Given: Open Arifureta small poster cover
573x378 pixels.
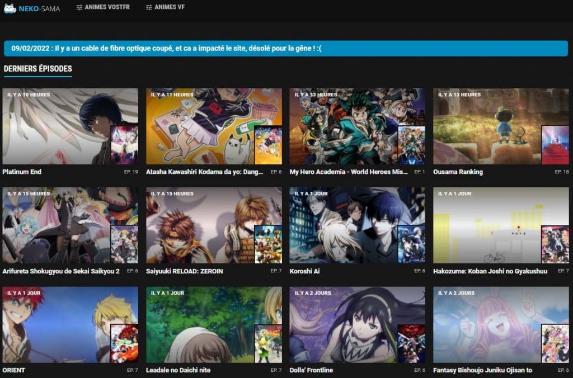Looking at the screenshot, I should (x=124, y=244).
